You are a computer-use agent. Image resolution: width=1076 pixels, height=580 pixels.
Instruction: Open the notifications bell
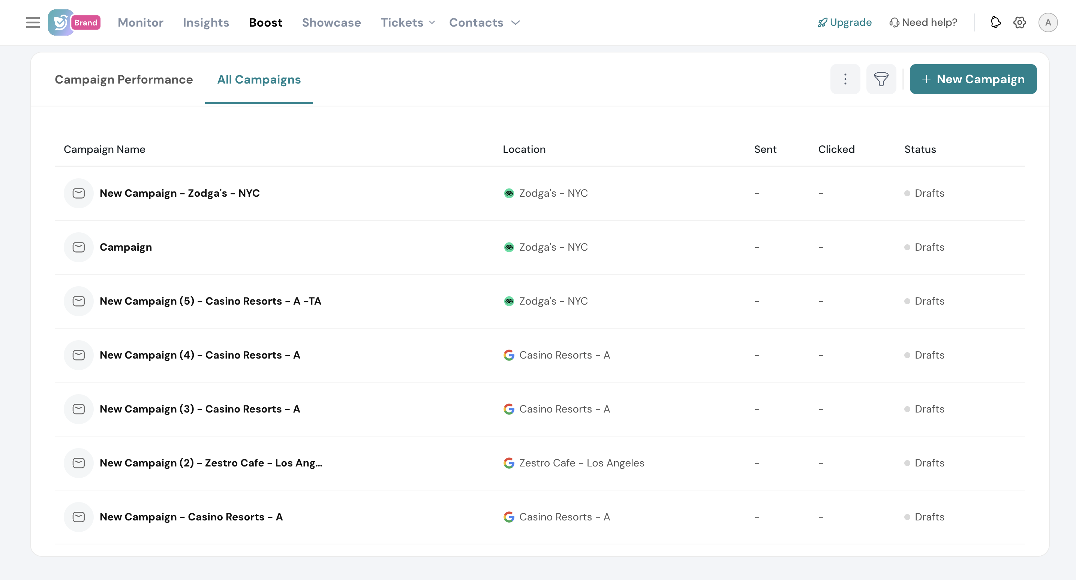(995, 22)
